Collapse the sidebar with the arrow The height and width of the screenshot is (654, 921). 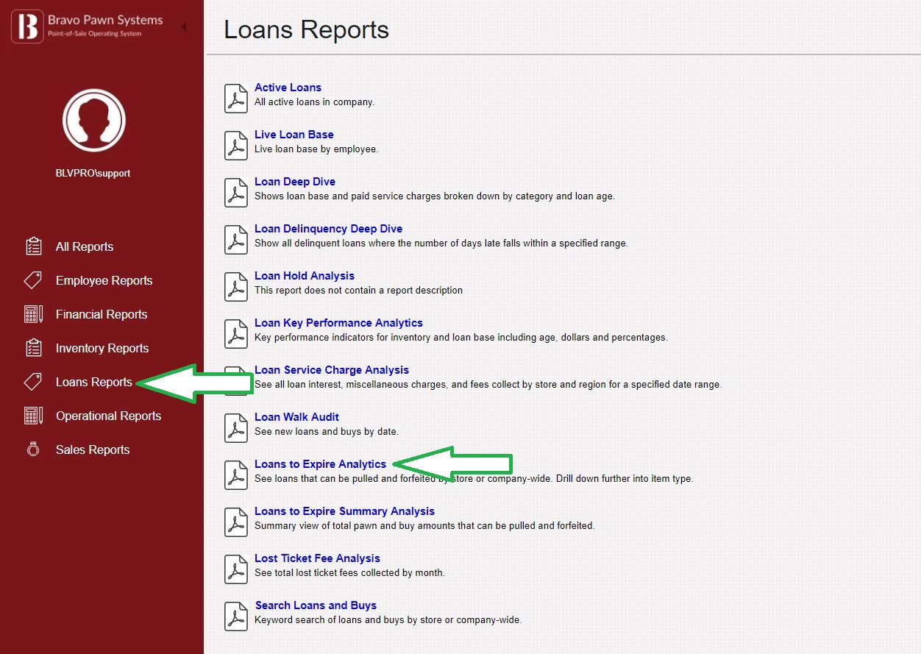(183, 26)
